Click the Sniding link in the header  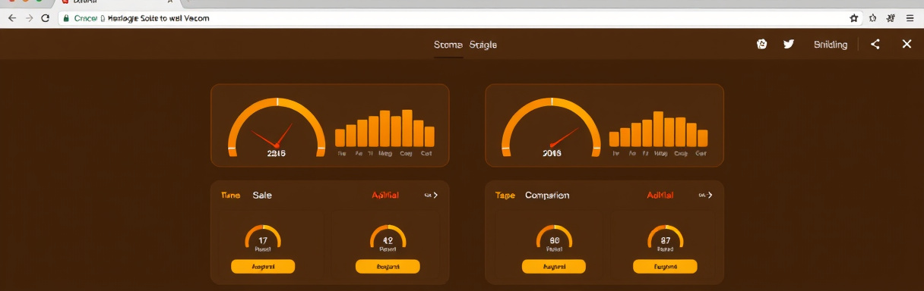click(831, 45)
